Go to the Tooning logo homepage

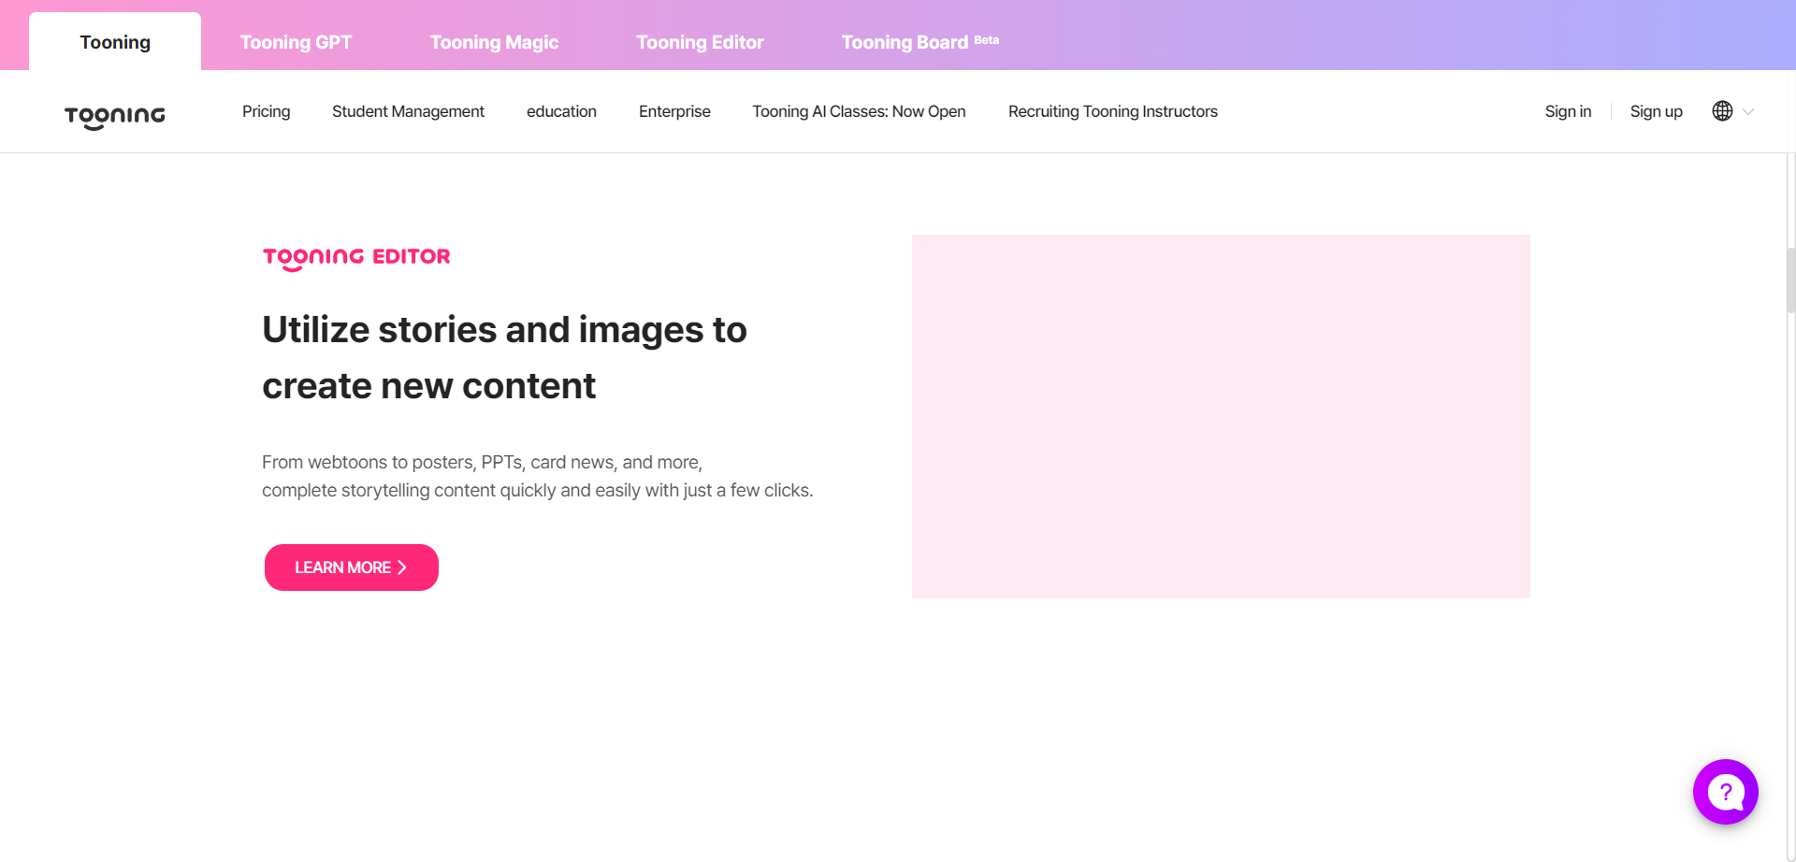pos(114,116)
